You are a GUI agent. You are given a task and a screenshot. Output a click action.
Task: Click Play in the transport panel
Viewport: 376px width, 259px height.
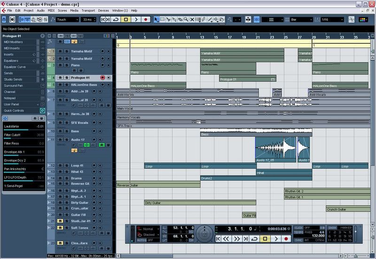276,239
